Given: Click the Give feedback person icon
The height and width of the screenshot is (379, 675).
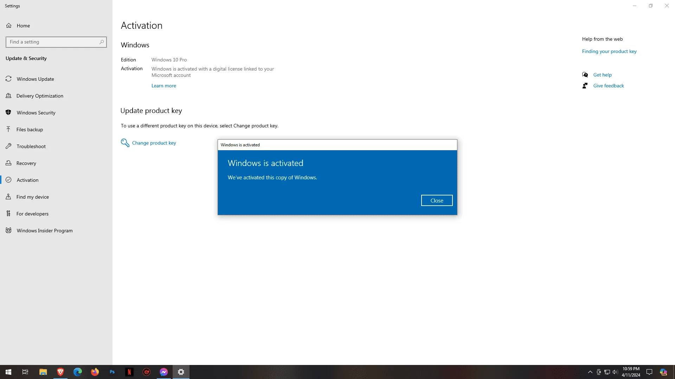Looking at the screenshot, I should click(585, 86).
